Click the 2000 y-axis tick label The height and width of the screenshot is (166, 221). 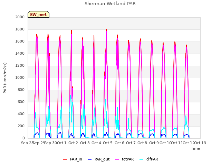tap(20, 17)
